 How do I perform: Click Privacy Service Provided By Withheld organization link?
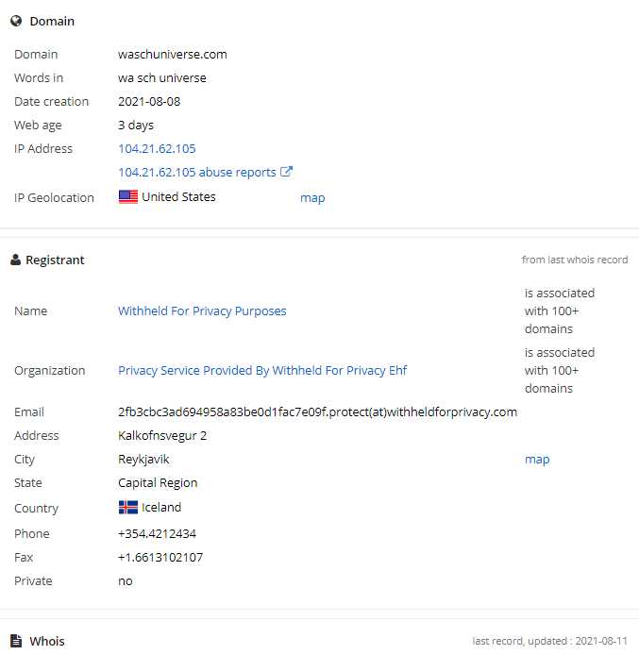point(262,371)
